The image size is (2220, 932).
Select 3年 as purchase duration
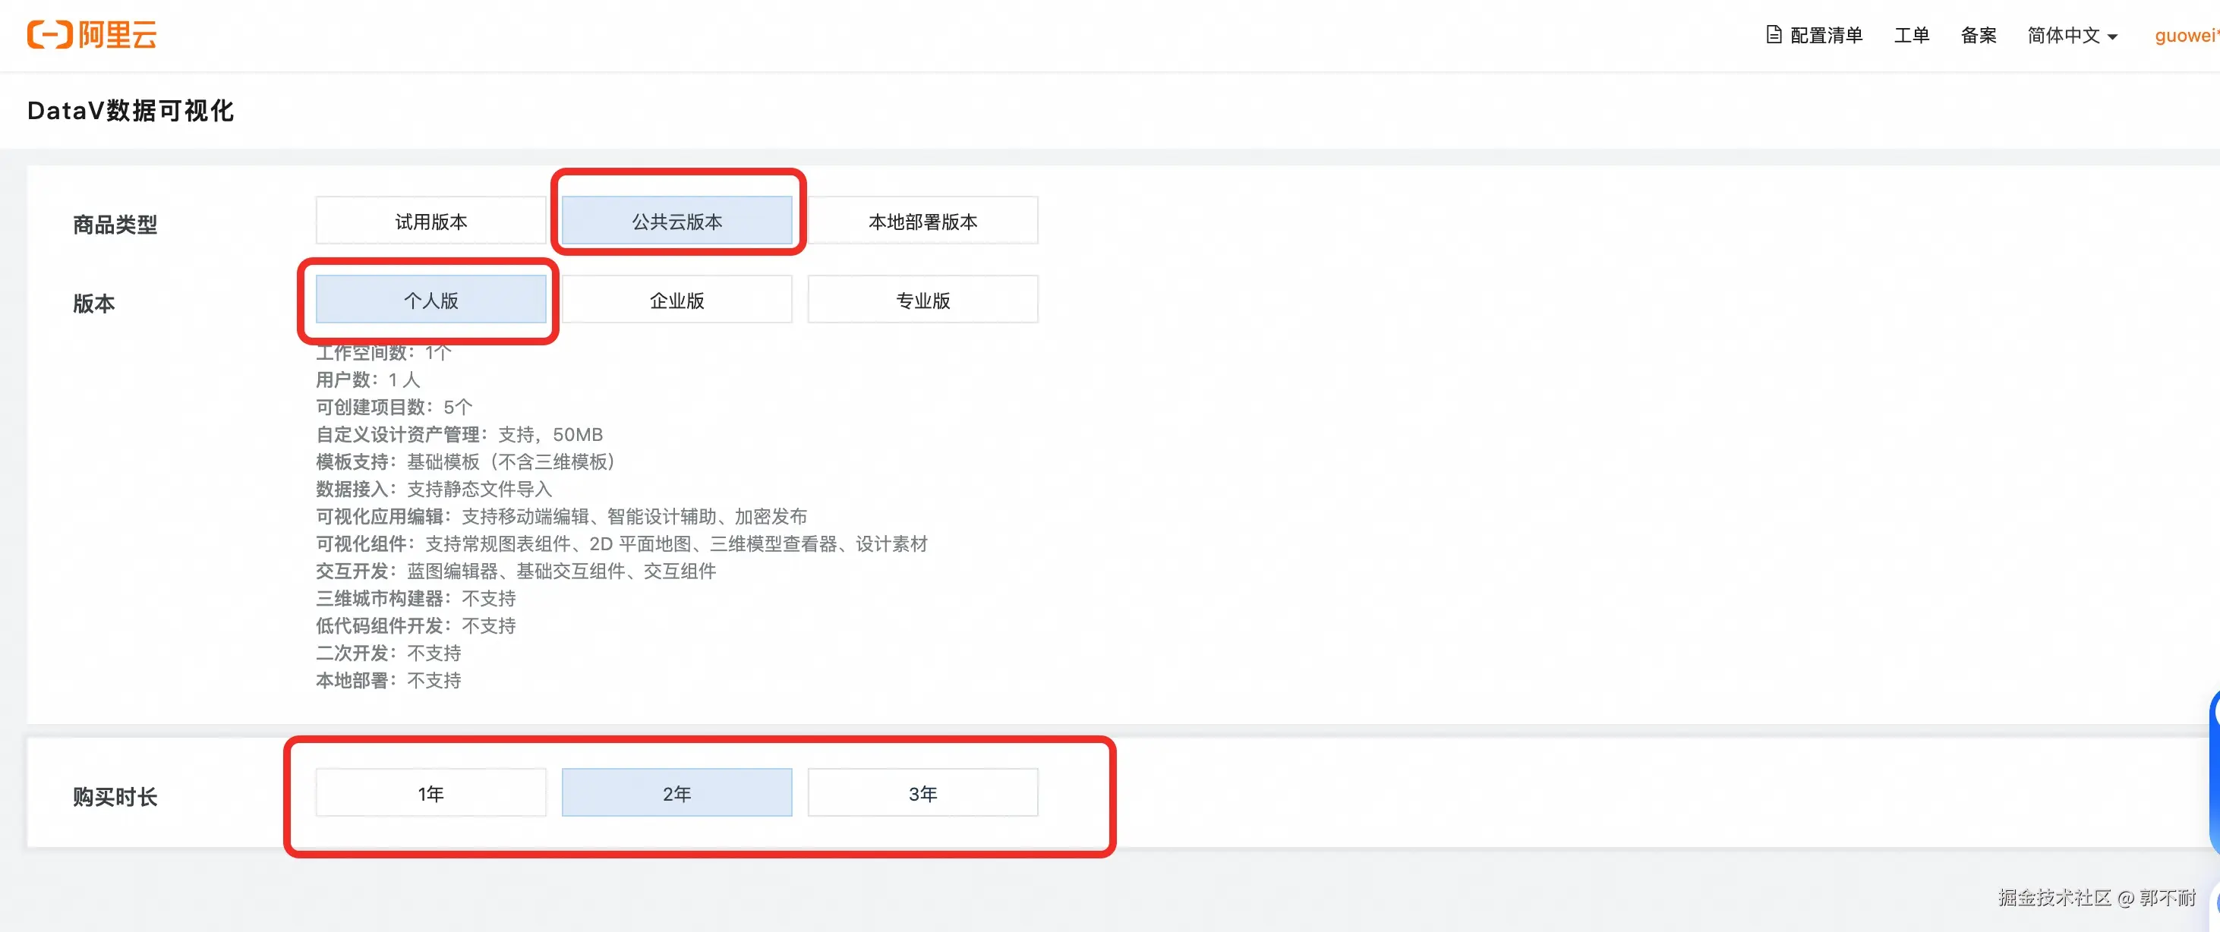pos(922,792)
